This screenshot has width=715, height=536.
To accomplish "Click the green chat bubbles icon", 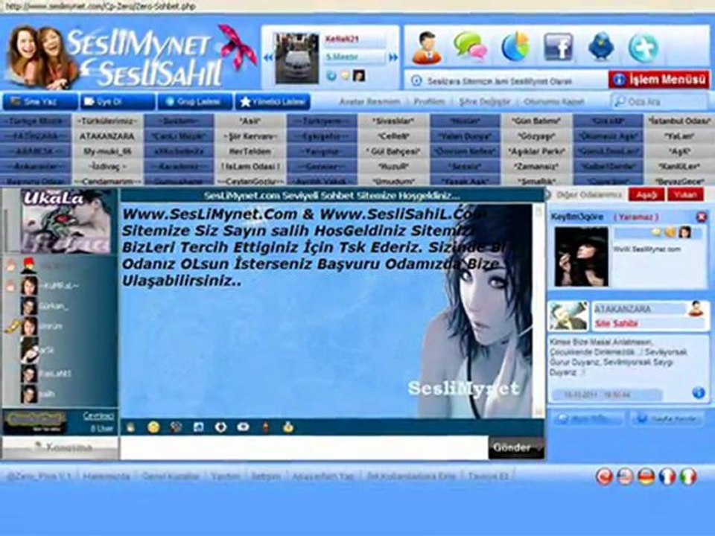I will 470,46.
